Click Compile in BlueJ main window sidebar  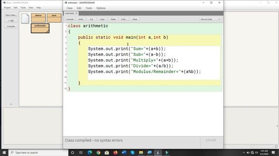[11, 26]
